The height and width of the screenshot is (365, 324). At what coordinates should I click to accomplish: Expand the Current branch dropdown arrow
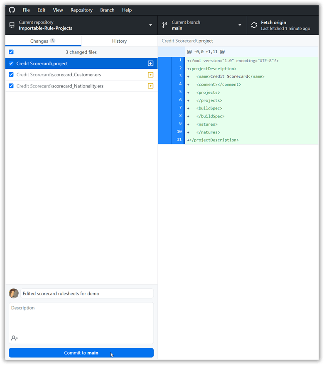click(240, 25)
